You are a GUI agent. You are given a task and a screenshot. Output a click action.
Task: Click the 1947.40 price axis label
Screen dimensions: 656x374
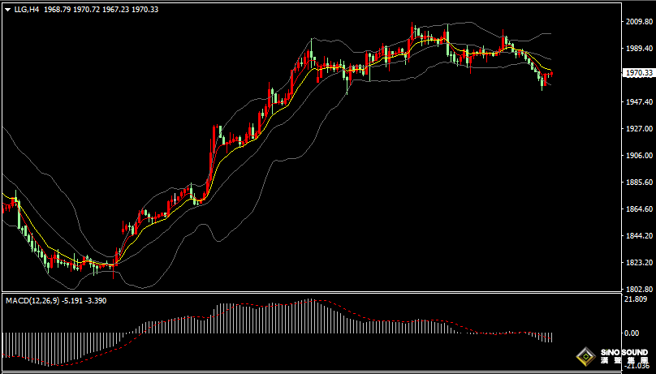(637, 102)
